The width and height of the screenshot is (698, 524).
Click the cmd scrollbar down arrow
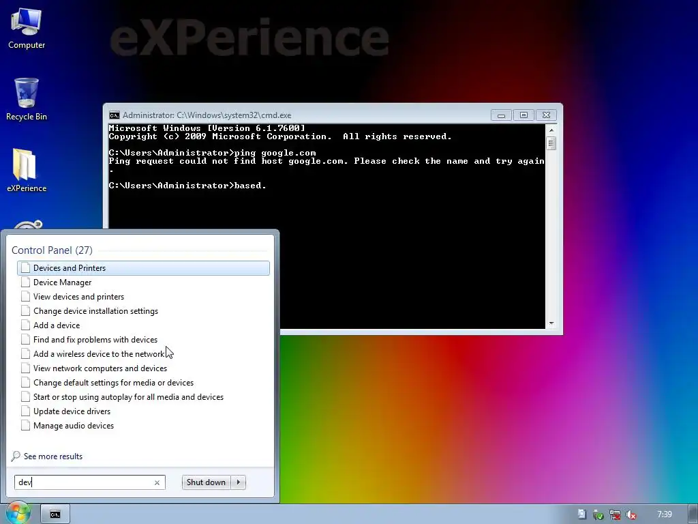[x=551, y=324]
